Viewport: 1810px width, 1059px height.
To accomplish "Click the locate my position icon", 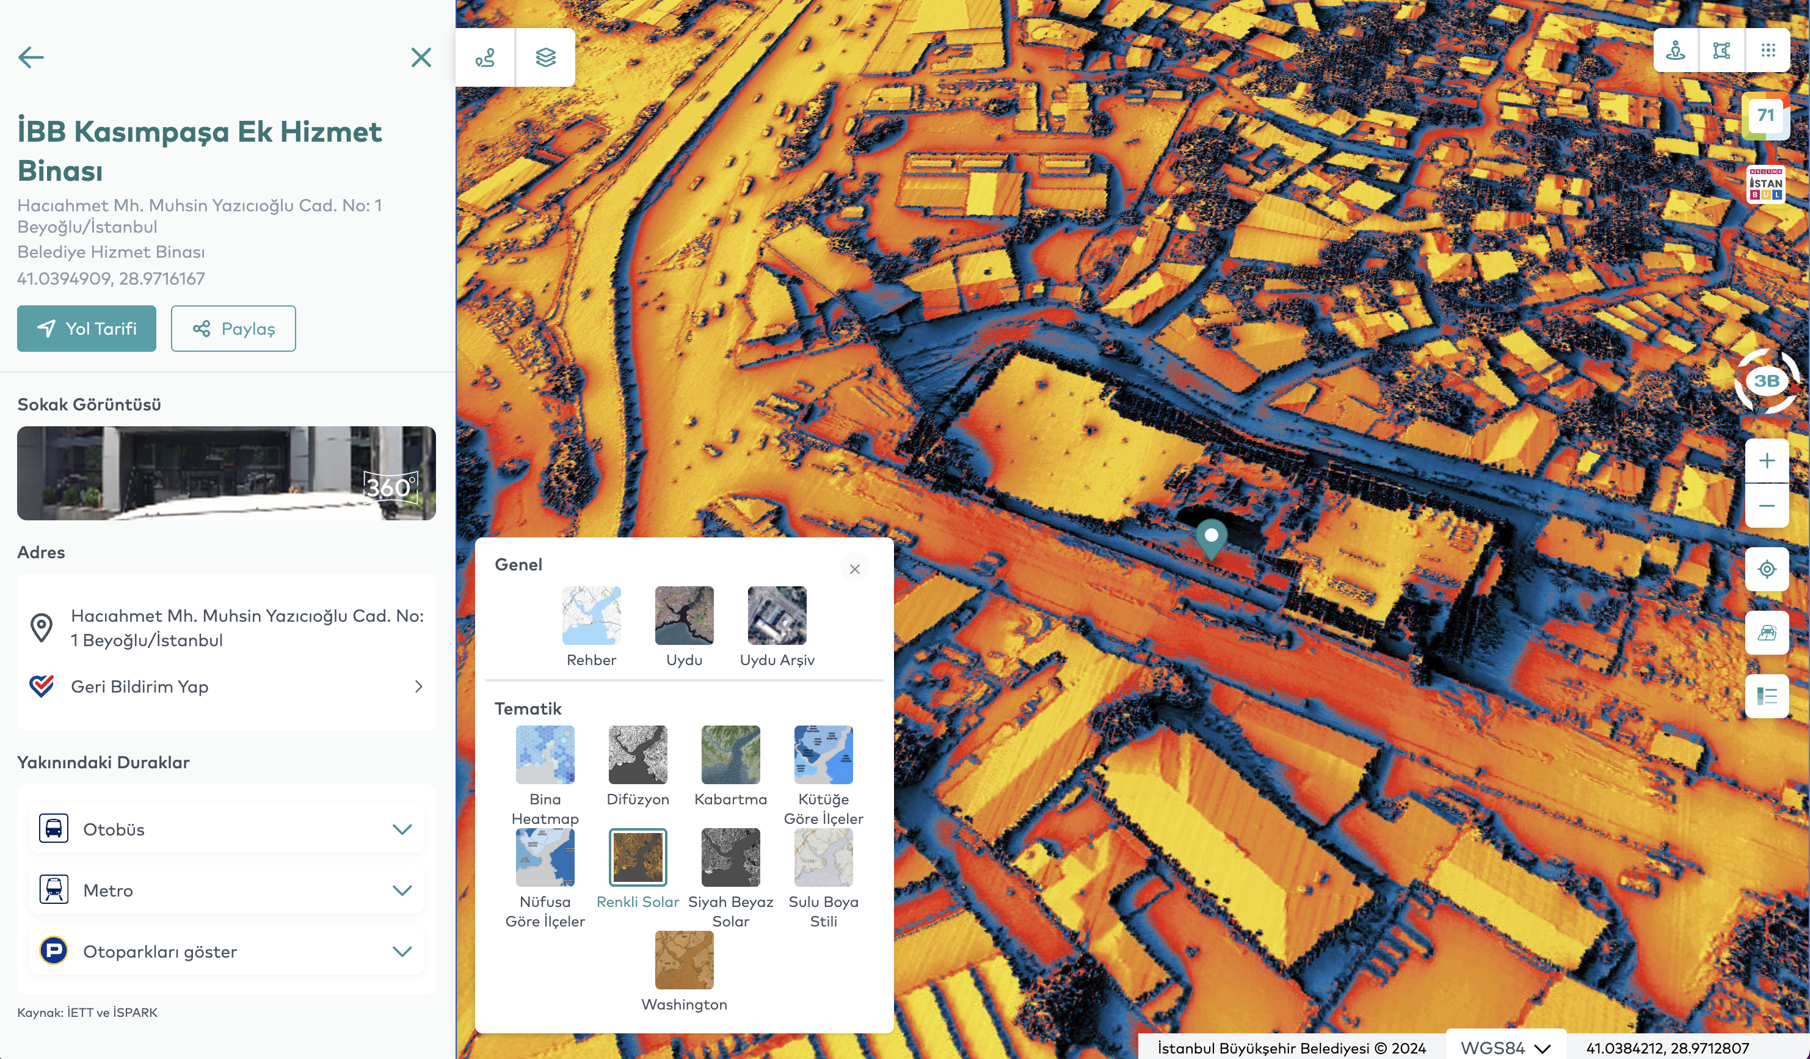I will [1767, 569].
